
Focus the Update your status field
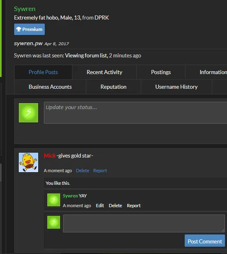pyautogui.click(x=135, y=113)
